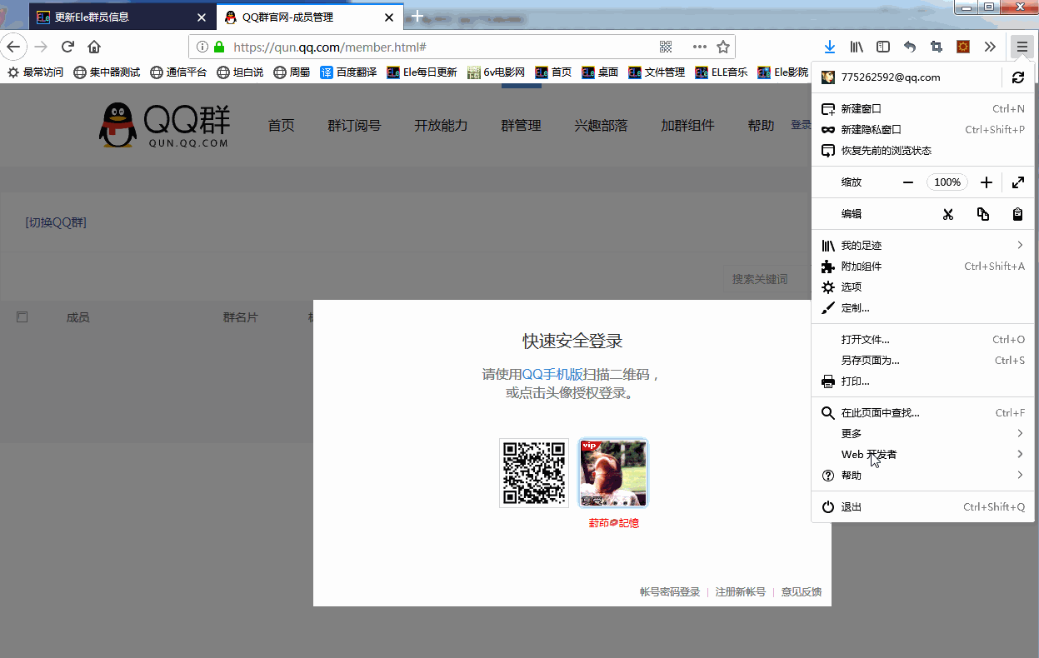The height and width of the screenshot is (658, 1039).
Task: Quit Firefox via 退出
Action: pyautogui.click(x=922, y=507)
